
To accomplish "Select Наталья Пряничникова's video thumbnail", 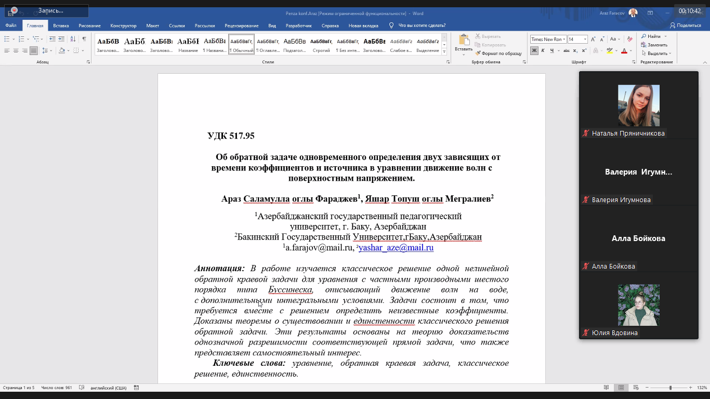I will pos(638,105).
